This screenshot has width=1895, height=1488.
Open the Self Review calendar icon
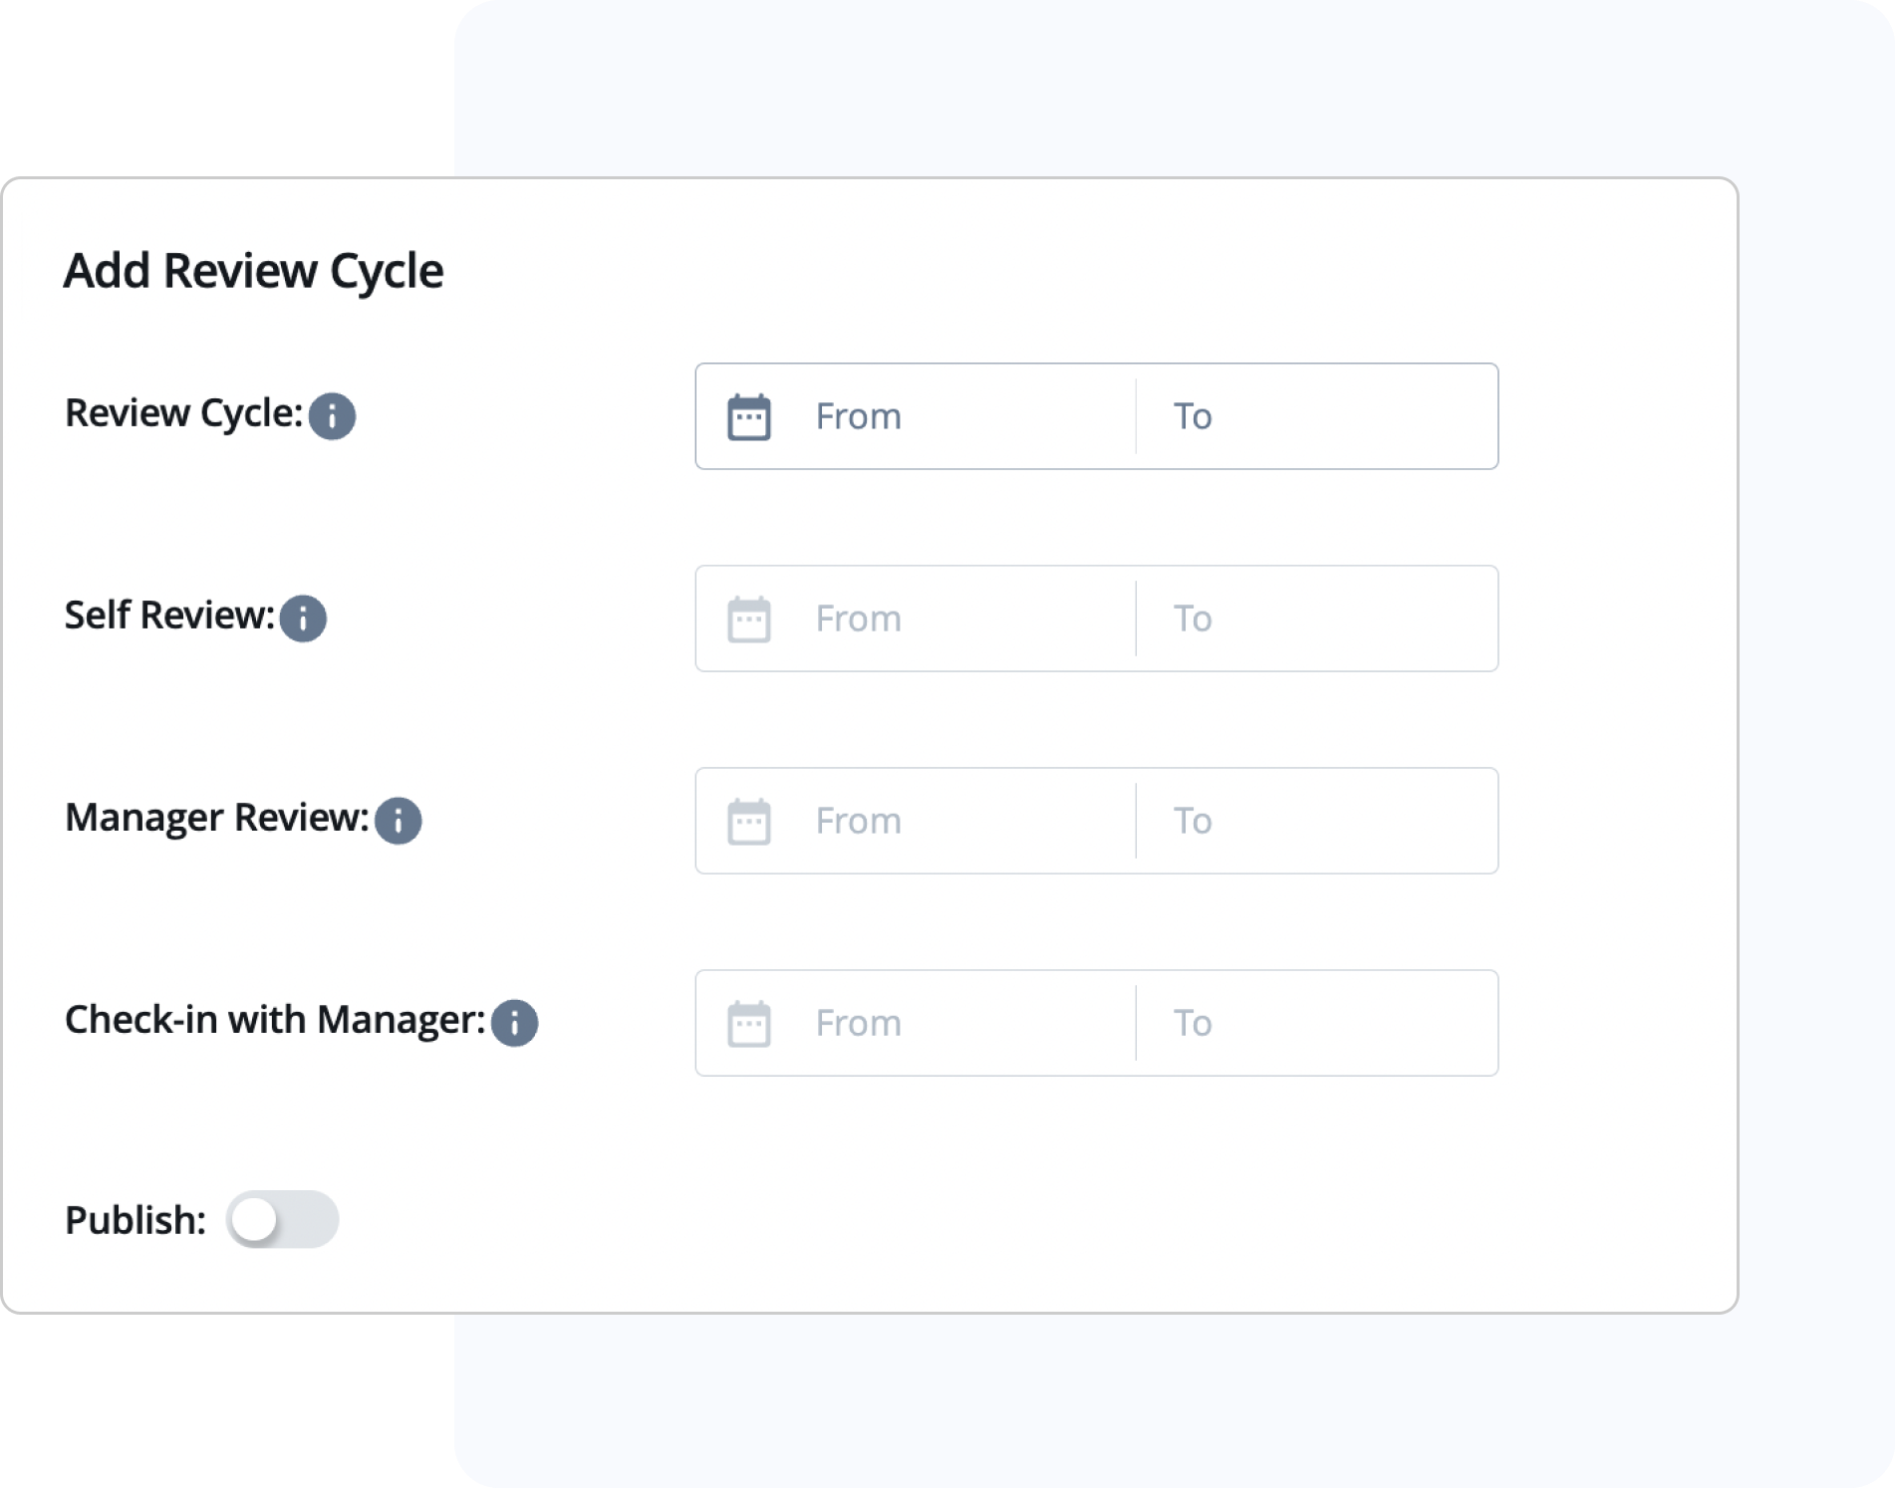(751, 619)
